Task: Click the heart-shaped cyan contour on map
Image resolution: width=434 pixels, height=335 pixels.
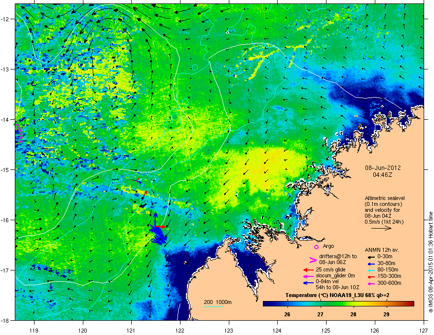Action: pyautogui.click(x=174, y=121)
